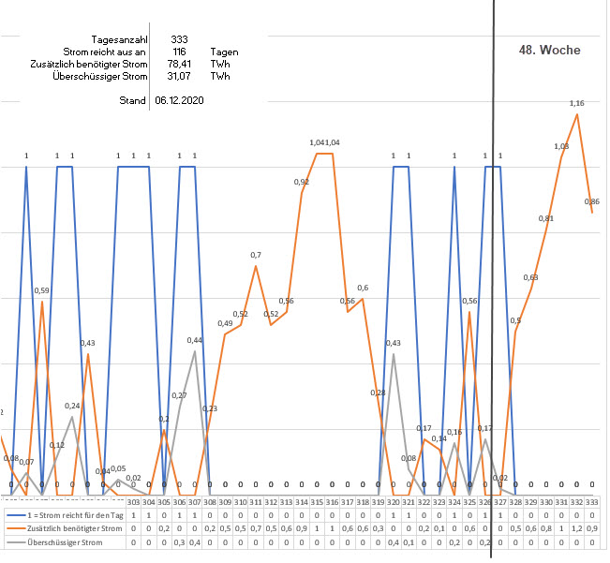Click the vertical black week marker line
Viewport: 610px width, 563px height.
(493, 281)
